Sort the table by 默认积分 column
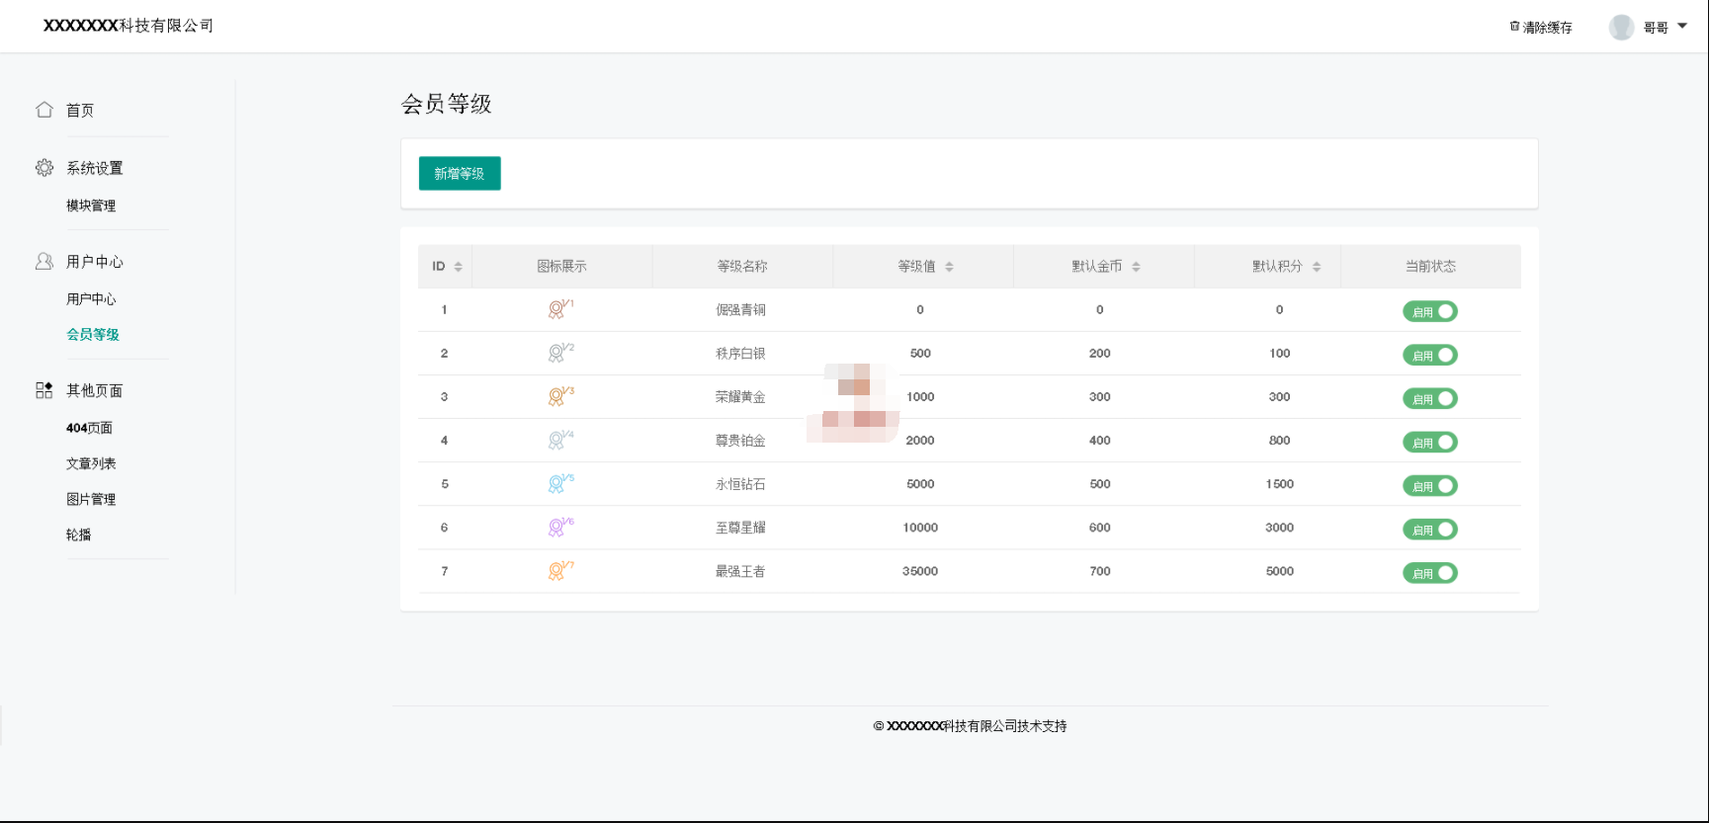 (1317, 267)
